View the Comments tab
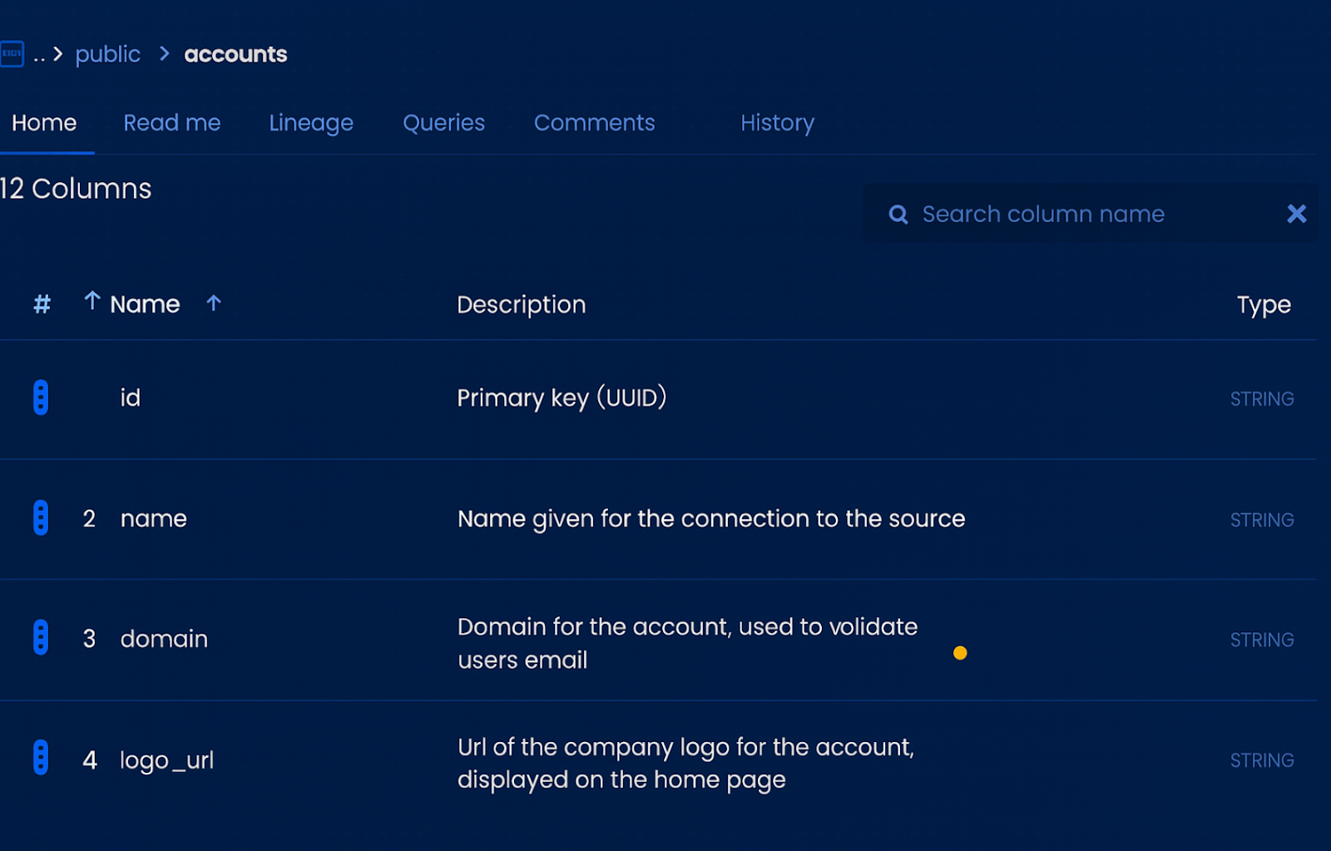Image resolution: width=1331 pixels, height=851 pixels. [594, 123]
